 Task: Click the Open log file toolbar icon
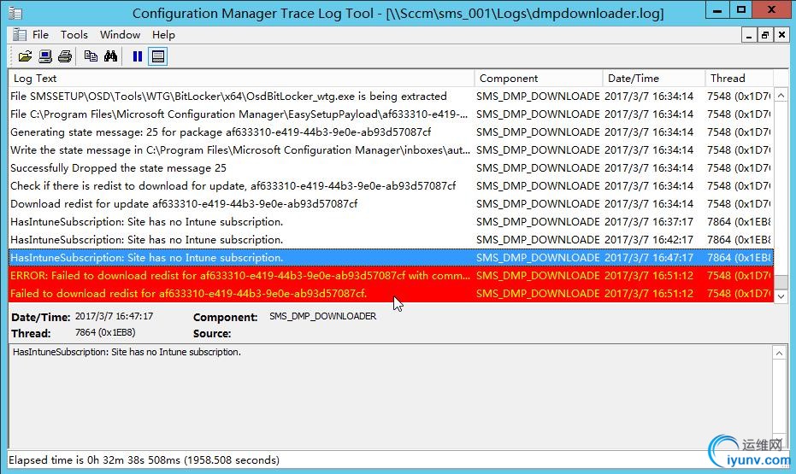coord(25,56)
